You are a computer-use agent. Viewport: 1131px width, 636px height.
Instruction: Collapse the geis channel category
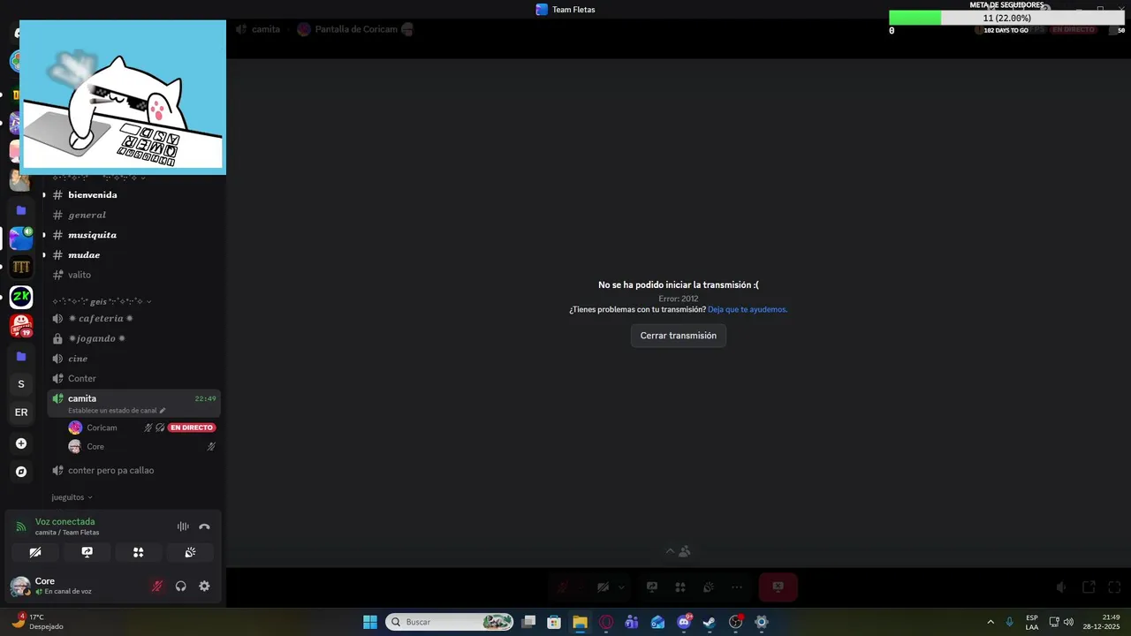[102, 301]
